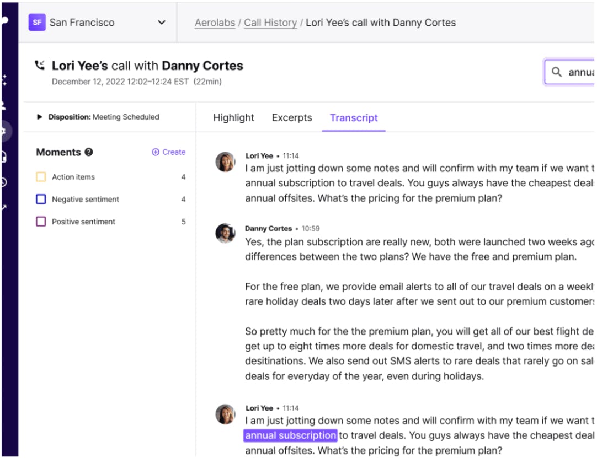Check the Positive sentiment checkbox
The width and height of the screenshot is (597, 458).
pos(41,222)
